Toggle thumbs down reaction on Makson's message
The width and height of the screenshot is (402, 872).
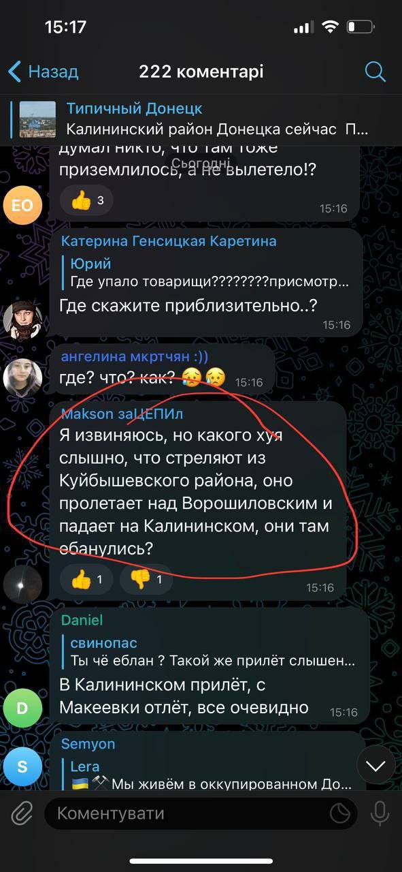(x=146, y=580)
